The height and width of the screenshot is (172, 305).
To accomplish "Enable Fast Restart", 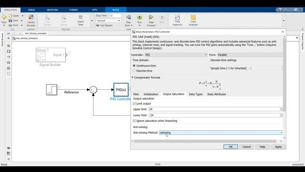I will [x=104, y=25].
